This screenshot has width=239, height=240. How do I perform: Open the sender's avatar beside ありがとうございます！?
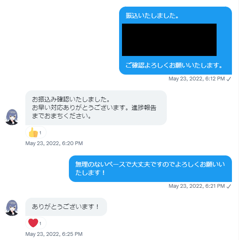pos(12,208)
